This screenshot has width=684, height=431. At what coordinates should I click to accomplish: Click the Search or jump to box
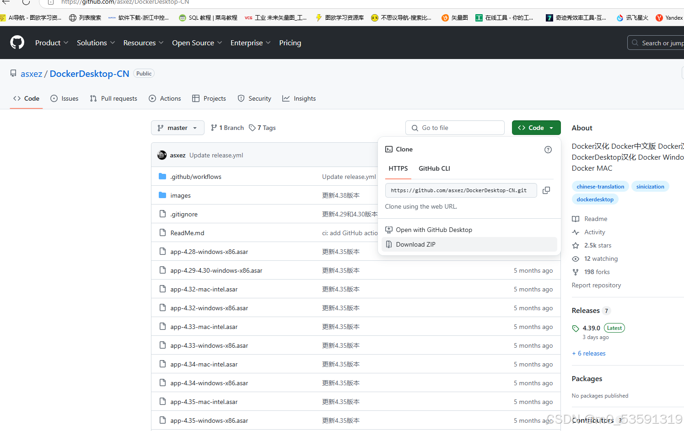(x=656, y=43)
